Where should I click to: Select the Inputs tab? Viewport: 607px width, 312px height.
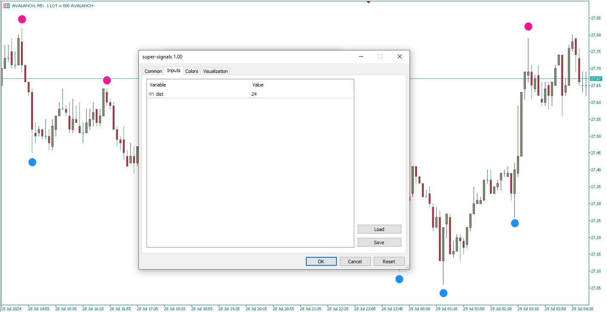174,70
